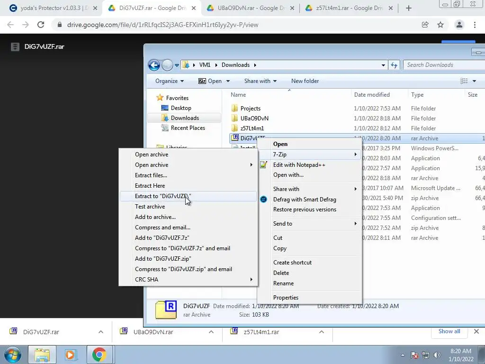
Task: Switch to the z57Lt4m1.rar Google Drive tab
Action: click(x=349, y=8)
